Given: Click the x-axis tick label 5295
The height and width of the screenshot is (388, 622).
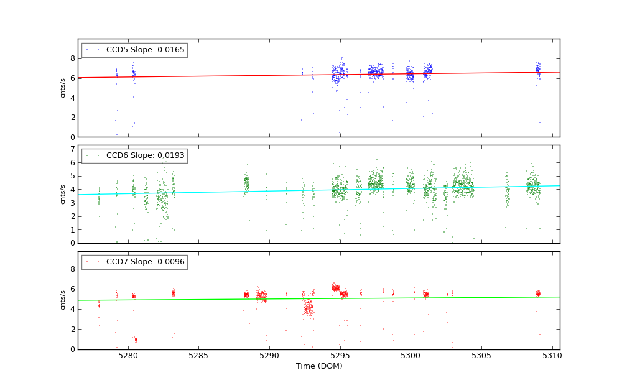Looking at the screenshot, I should tap(340, 356).
